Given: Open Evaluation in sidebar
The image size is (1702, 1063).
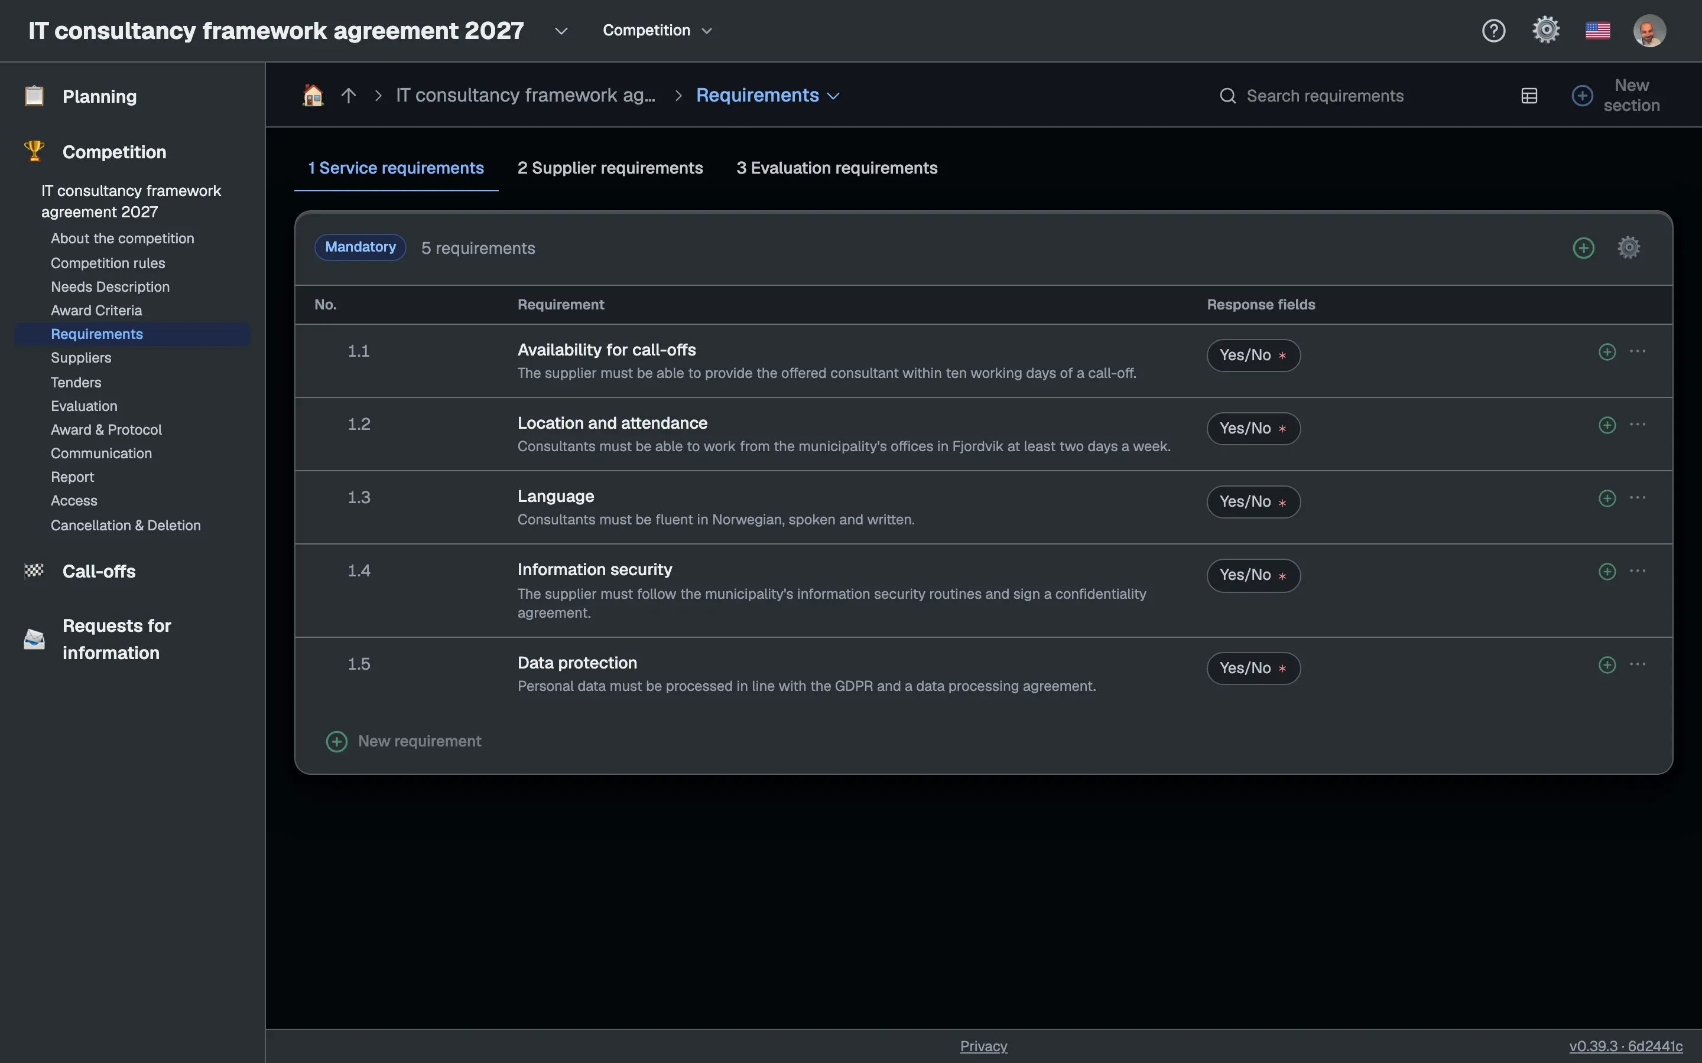Looking at the screenshot, I should coord(84,406).
